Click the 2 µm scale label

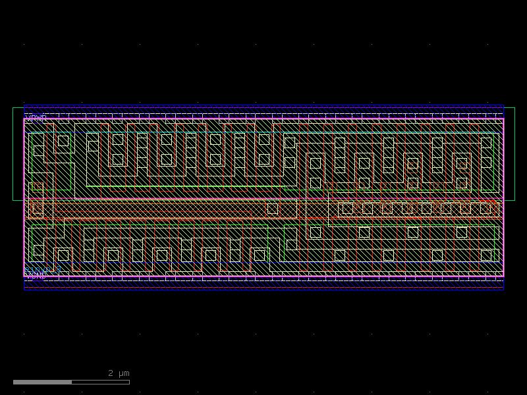coord(117,373)
